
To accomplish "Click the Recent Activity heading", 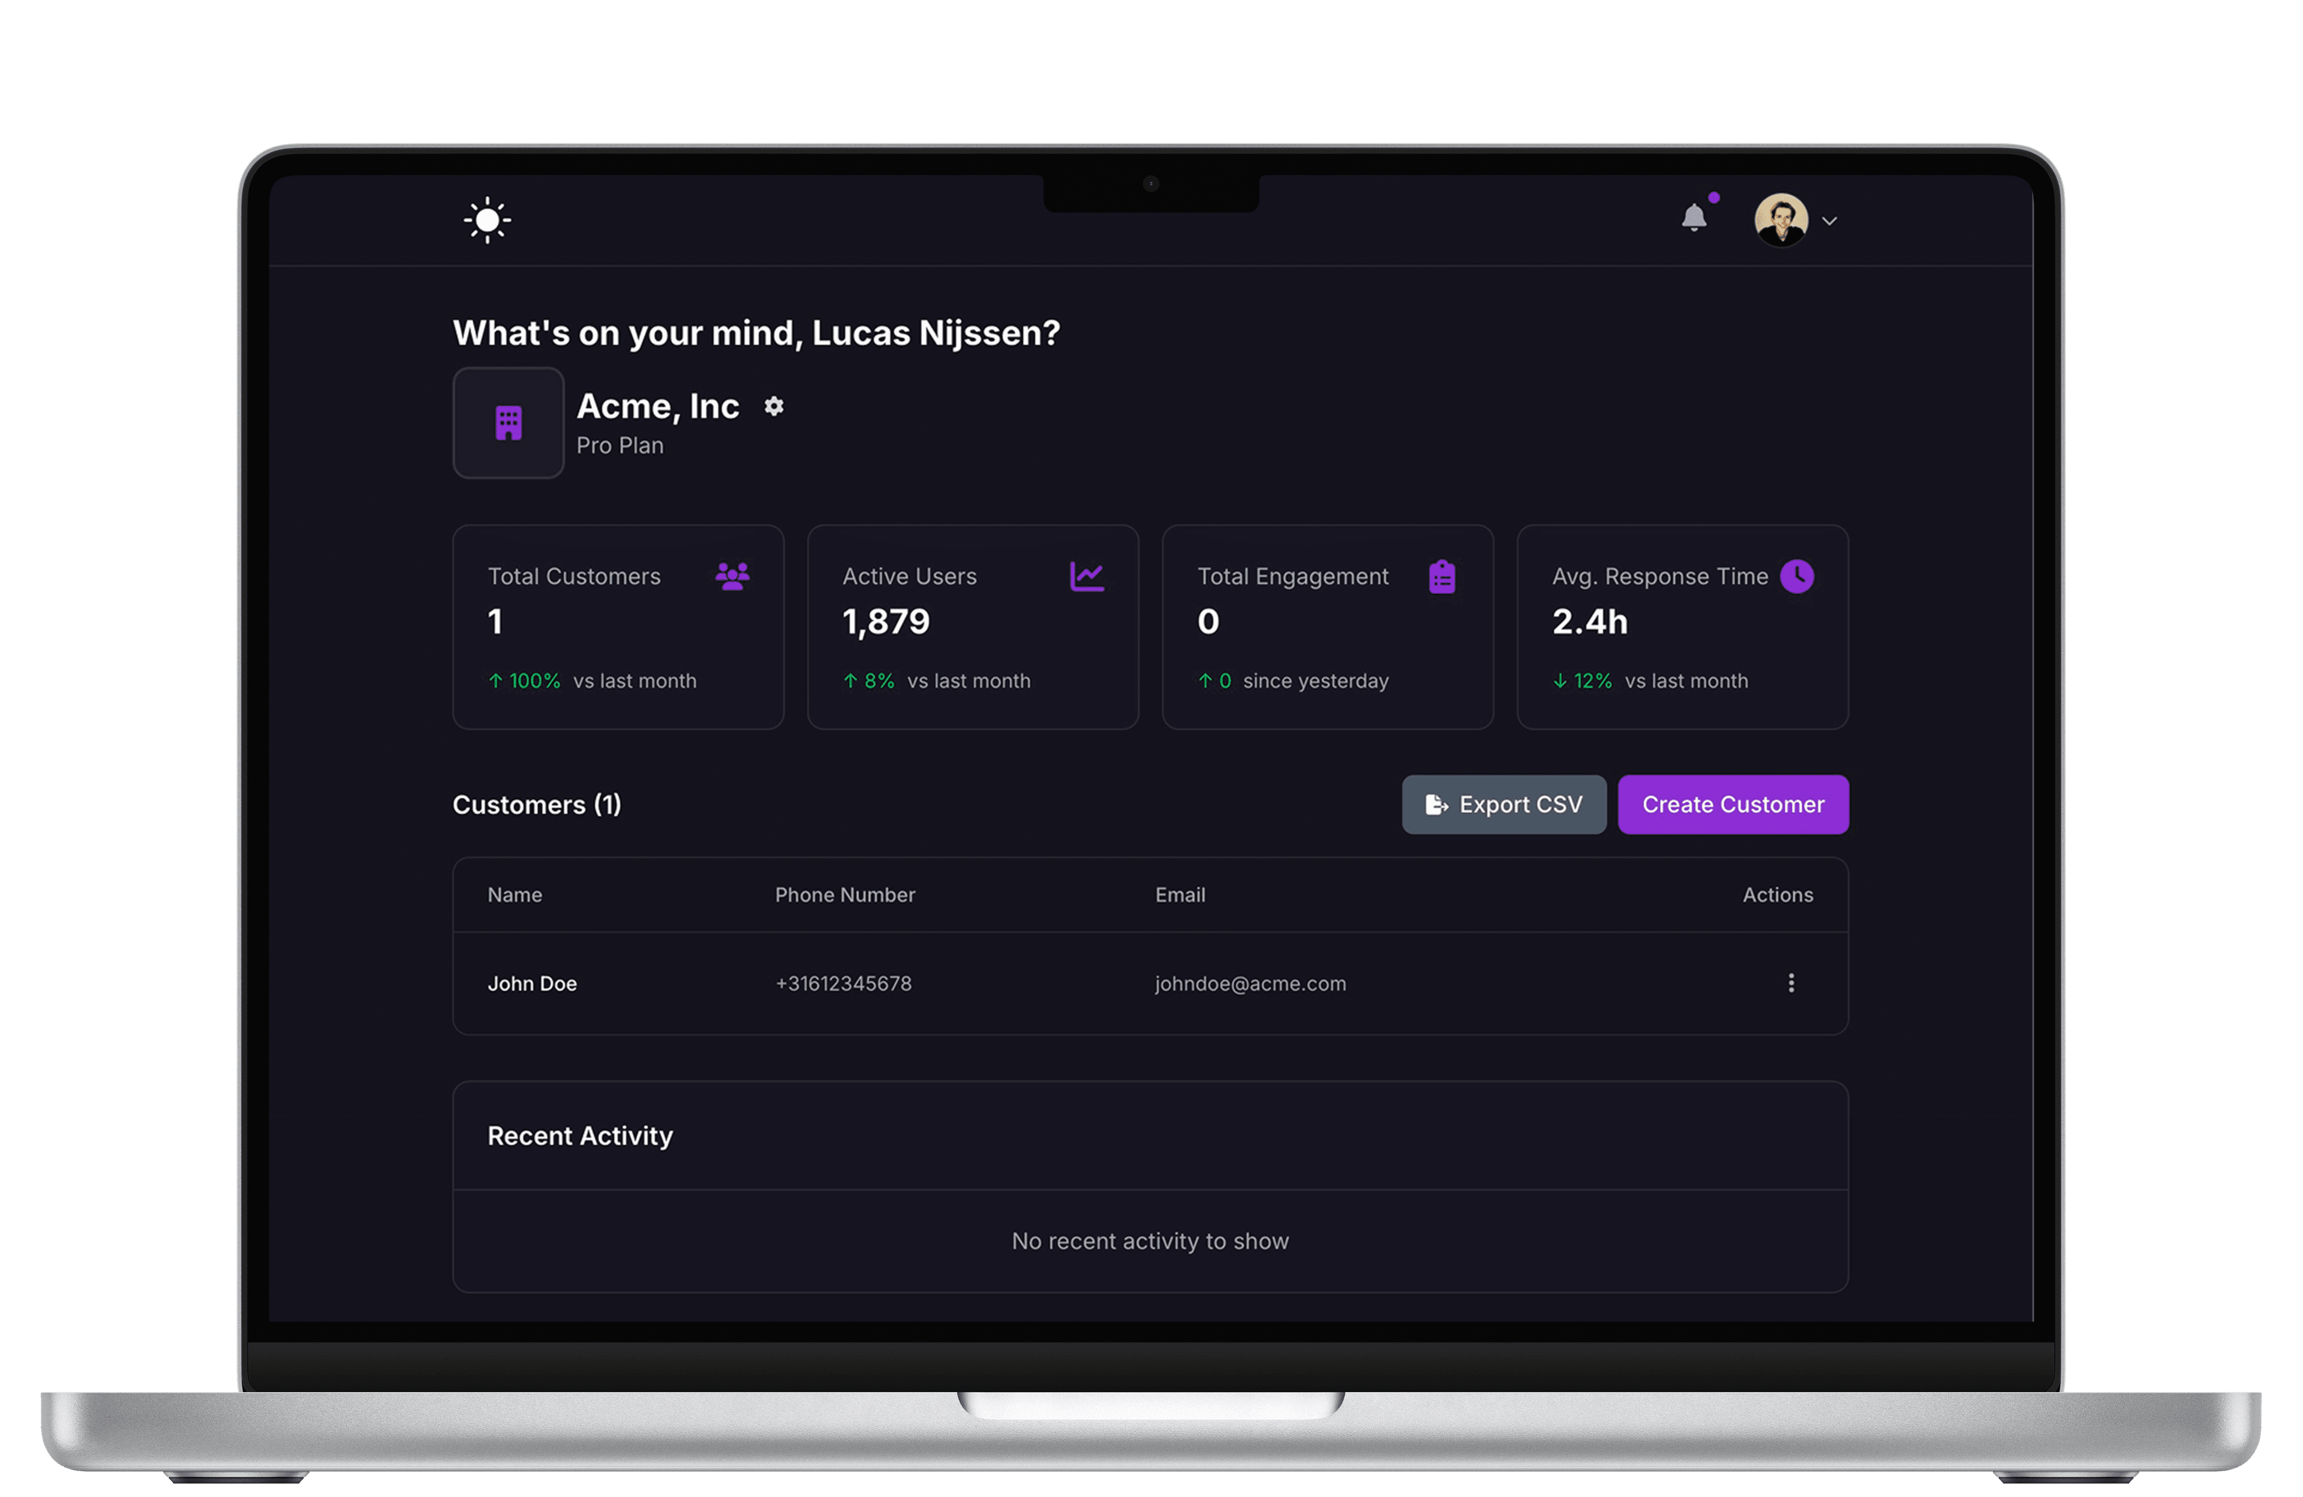I will 579,1135.
